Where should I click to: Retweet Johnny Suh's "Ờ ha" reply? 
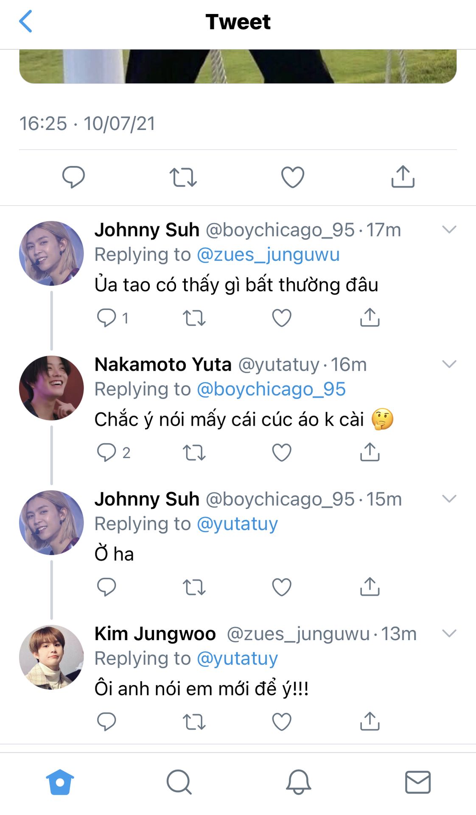tap(194, 587)
